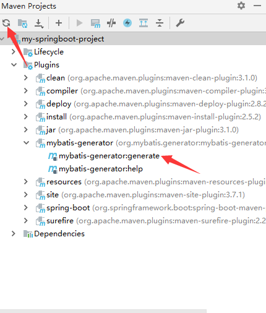The width and height of the screenshot is (266, 313).
Task: Click the resources plugin icon
Action: 40,182
